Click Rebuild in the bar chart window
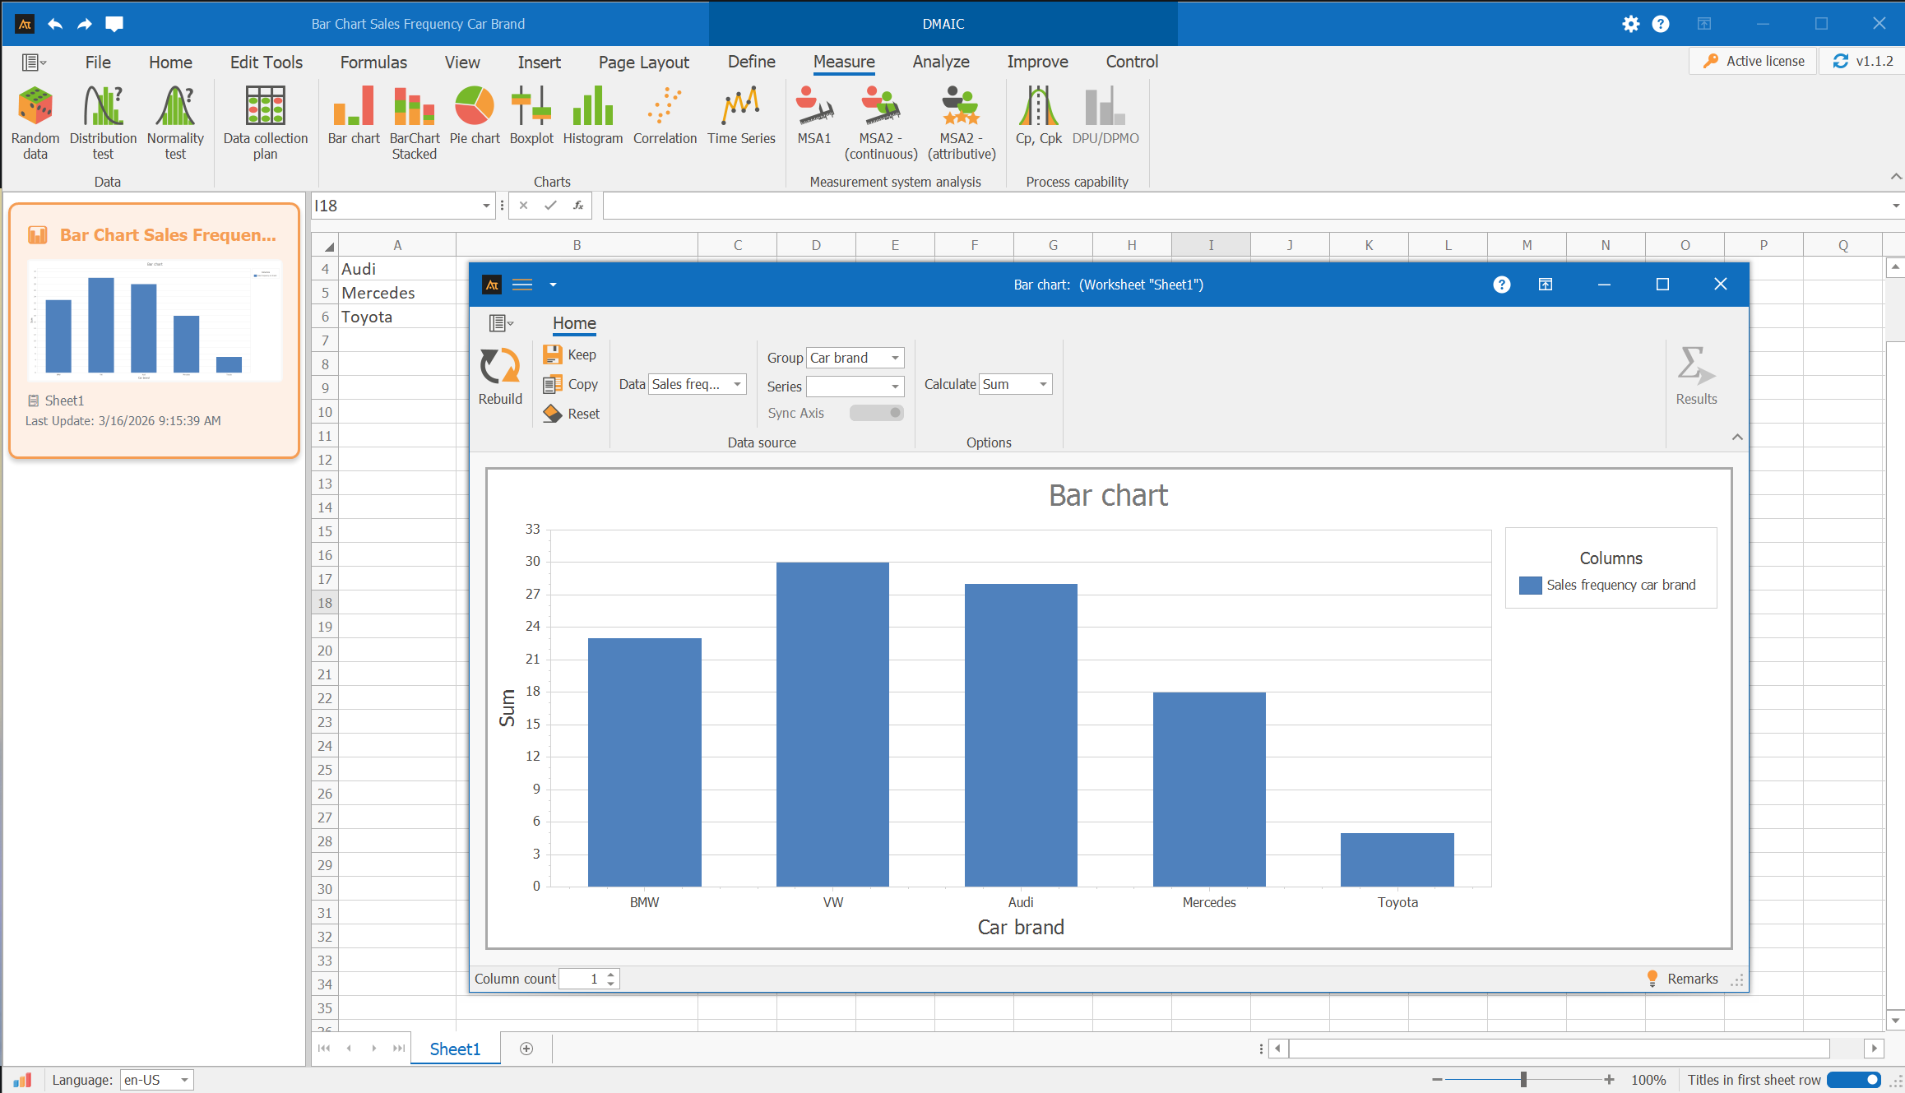 coord(500,376)
